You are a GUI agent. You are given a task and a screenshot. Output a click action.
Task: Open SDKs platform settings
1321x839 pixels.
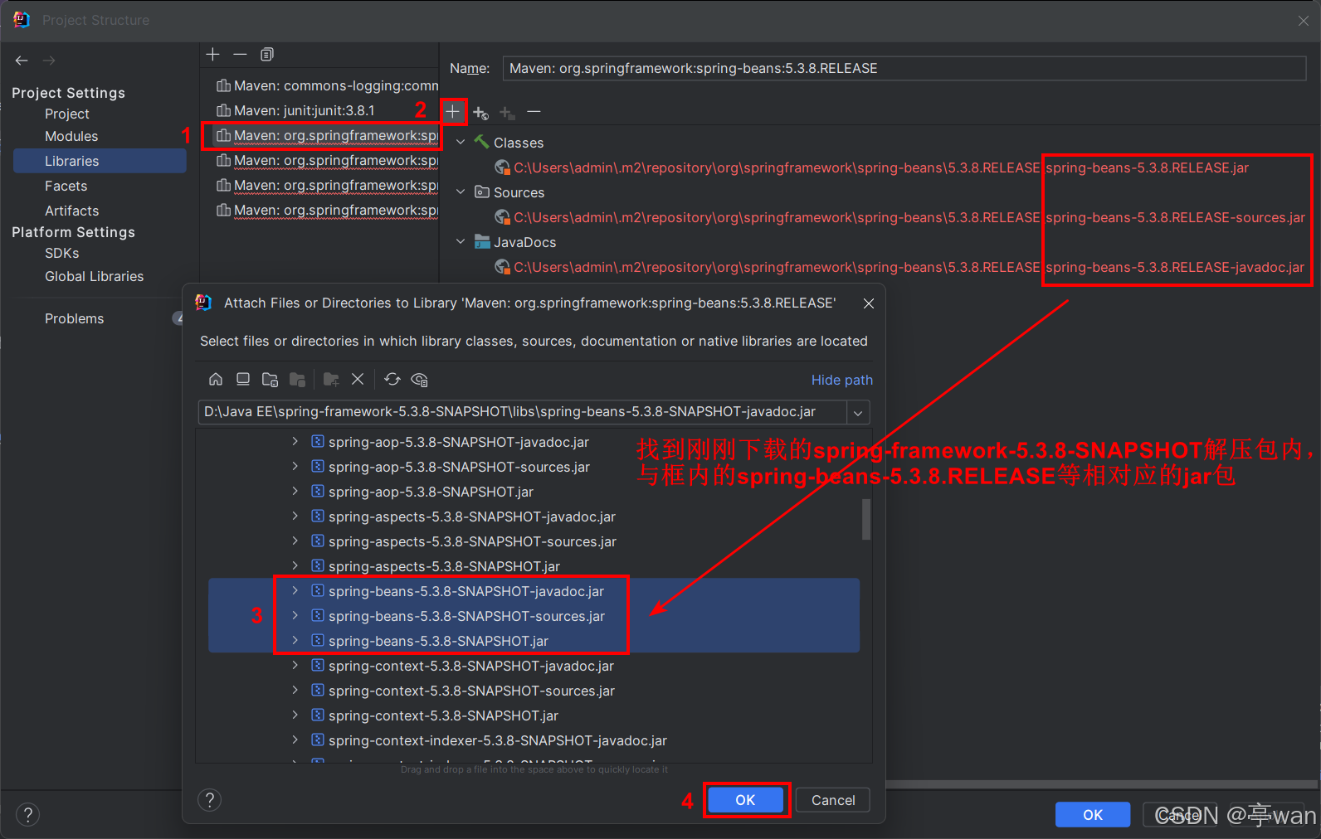pos(62,253)
